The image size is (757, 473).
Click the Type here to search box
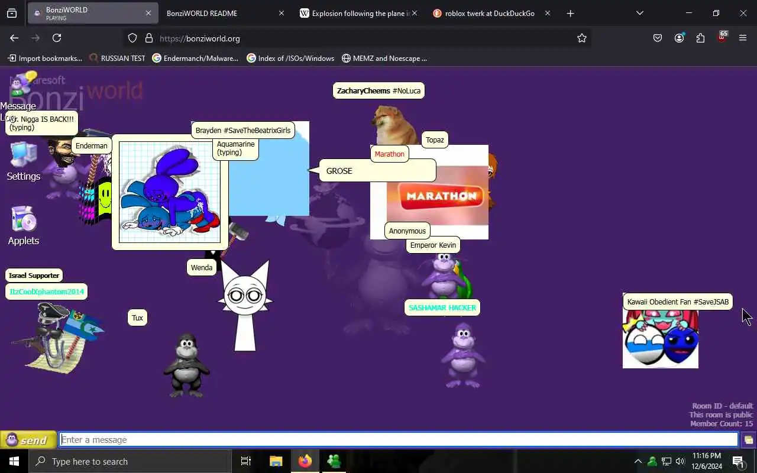click(130, 461)
